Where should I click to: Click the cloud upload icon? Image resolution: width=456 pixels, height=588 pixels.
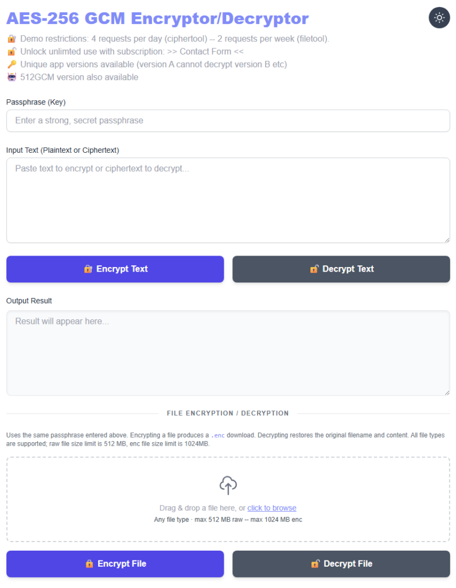tap(228, 485)
